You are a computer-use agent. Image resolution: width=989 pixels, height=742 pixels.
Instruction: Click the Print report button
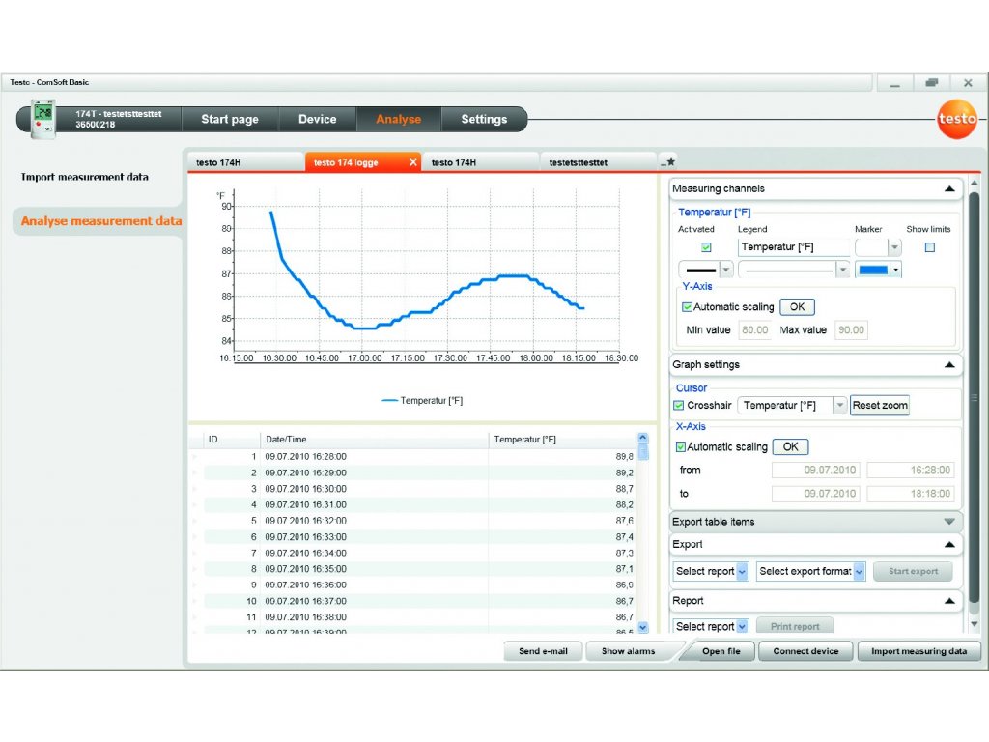[795, 626]
